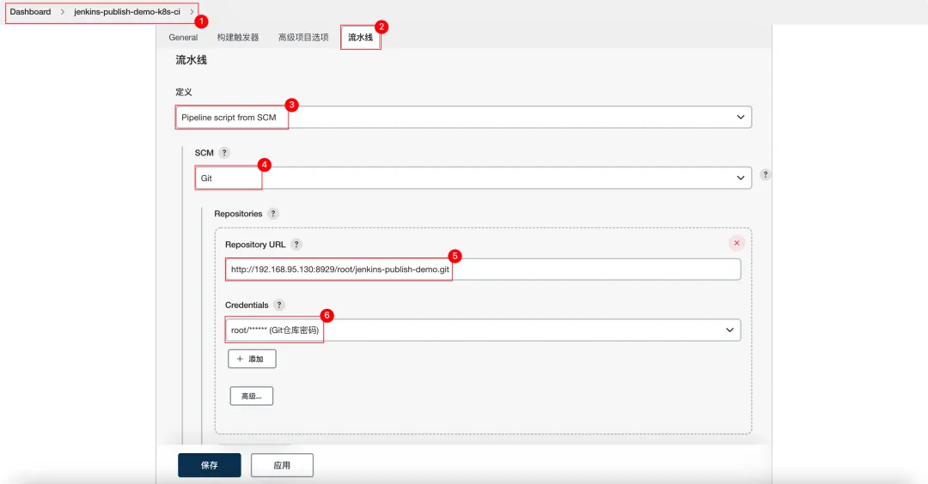The width and height of the screenshot is (928, 484).
Task: Open help for Repository URL
Action: (296, 244)
